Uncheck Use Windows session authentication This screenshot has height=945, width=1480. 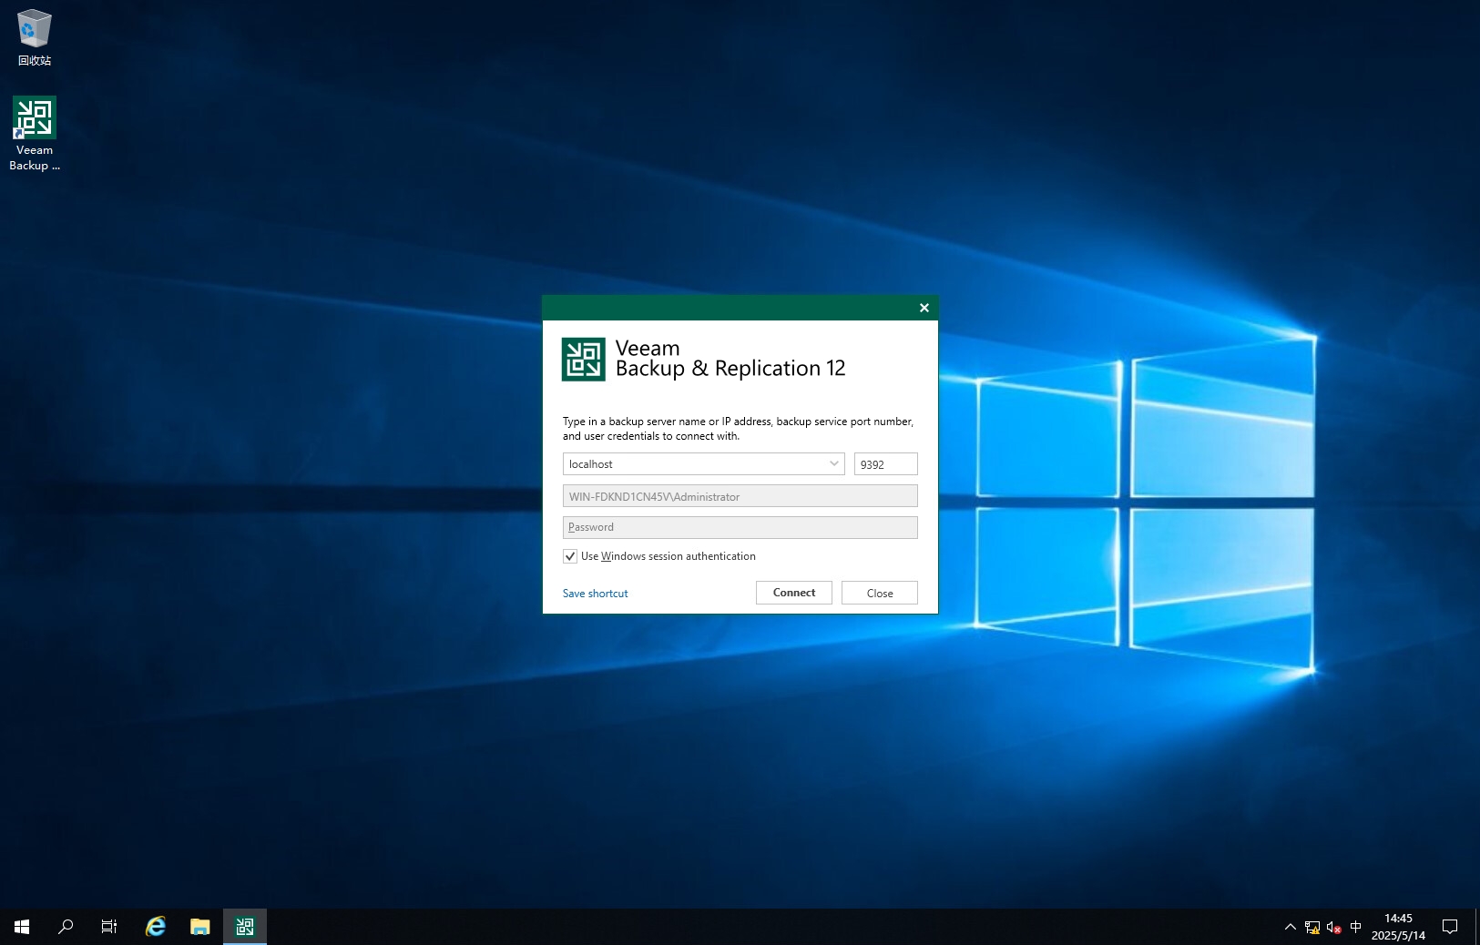pos(570,556)
